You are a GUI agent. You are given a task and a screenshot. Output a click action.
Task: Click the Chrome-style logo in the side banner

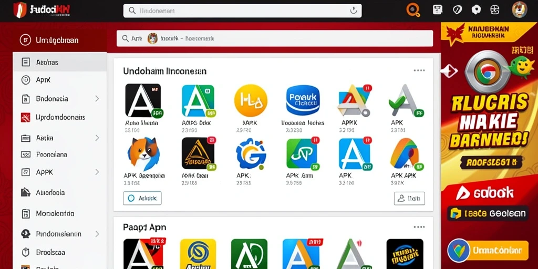click(488, 73)
